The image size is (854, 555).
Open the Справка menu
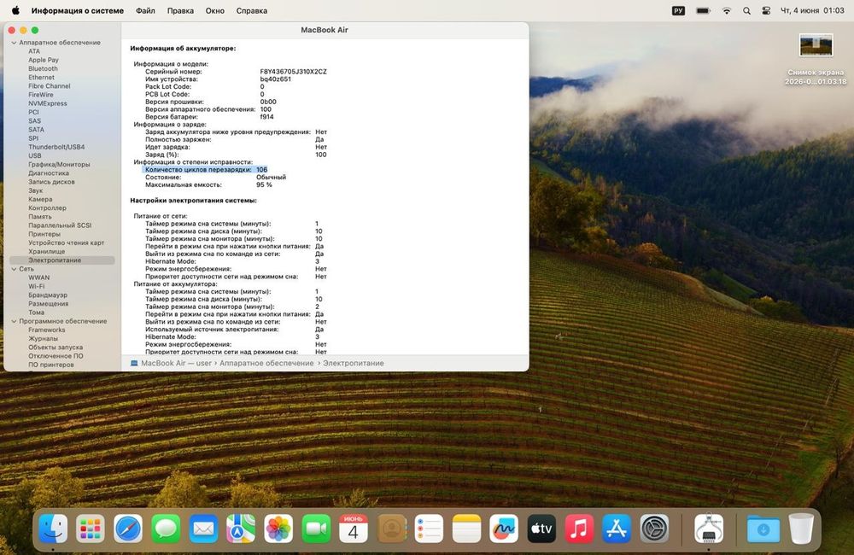tap(252, 10)
